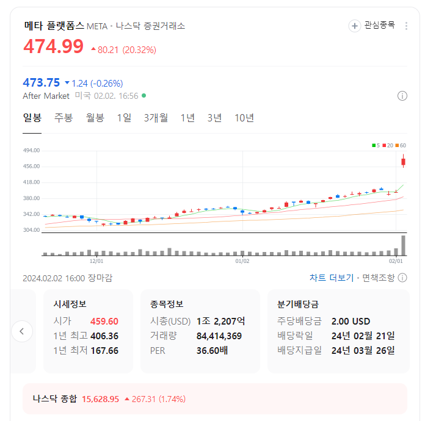Screen dimensions: 436x421
Task: Click the info icon beside After Market
Action: click(x=402, y=96)
